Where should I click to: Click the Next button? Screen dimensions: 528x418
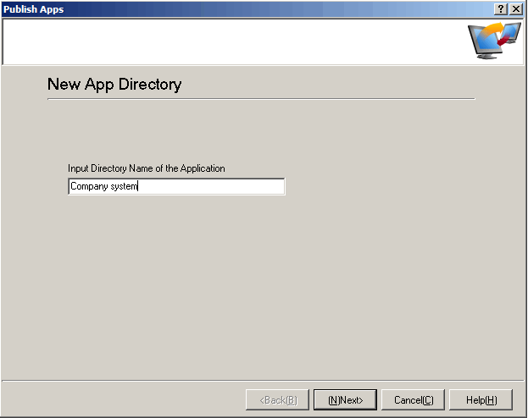point(345,400)
